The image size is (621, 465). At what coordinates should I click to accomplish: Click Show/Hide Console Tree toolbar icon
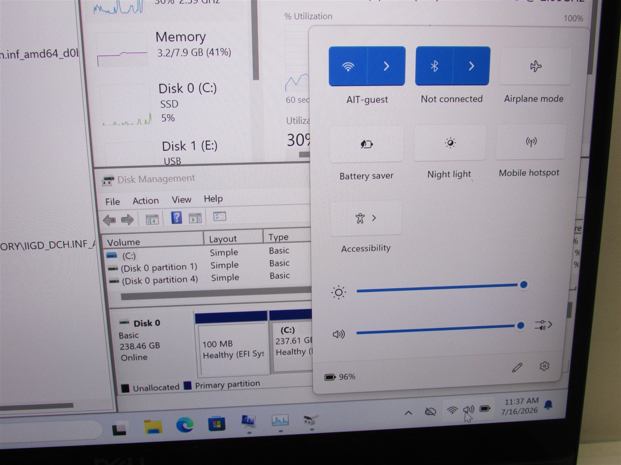152,219
